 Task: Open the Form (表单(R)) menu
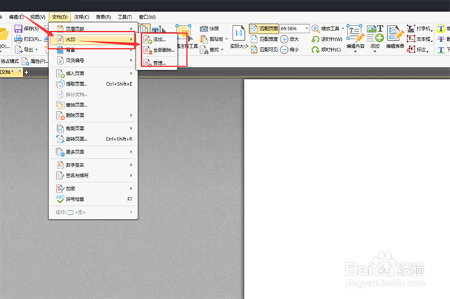[x=103, y=17]
